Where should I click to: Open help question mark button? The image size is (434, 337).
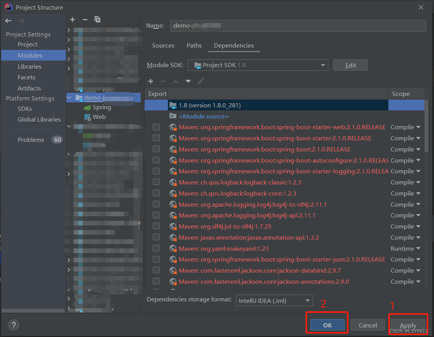click(x=13, y=325)
